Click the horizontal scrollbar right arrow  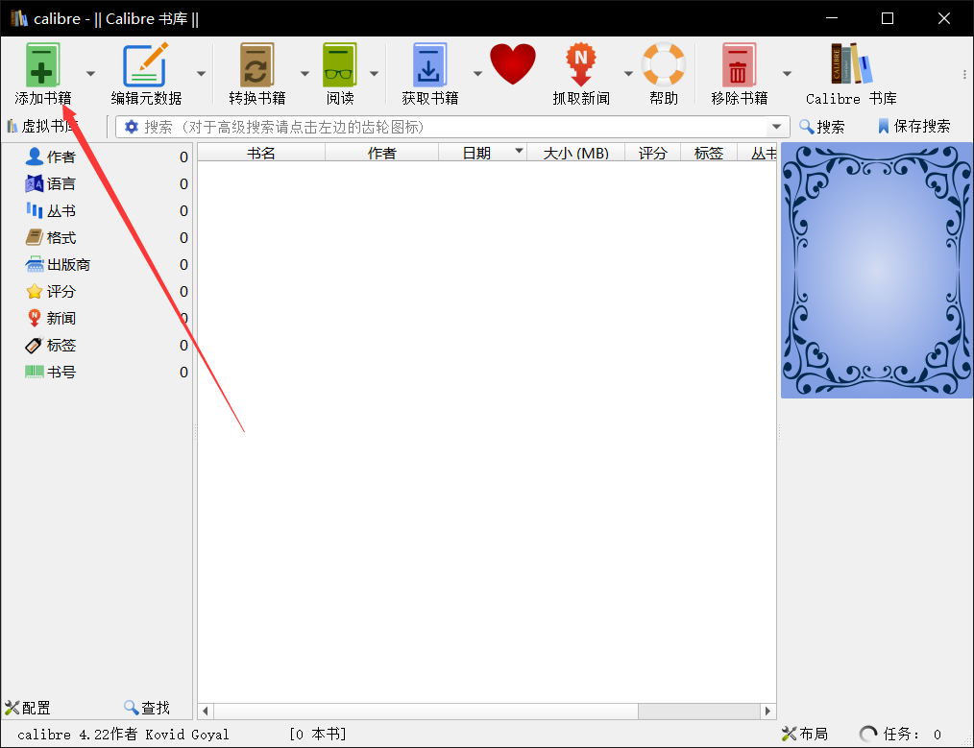point(768,711)
